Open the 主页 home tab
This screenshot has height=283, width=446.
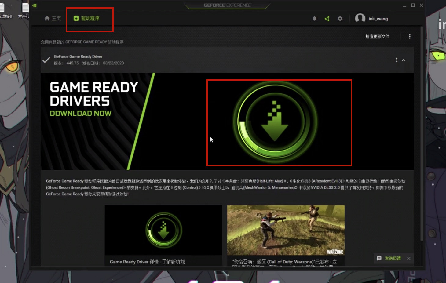pos(53,18)
